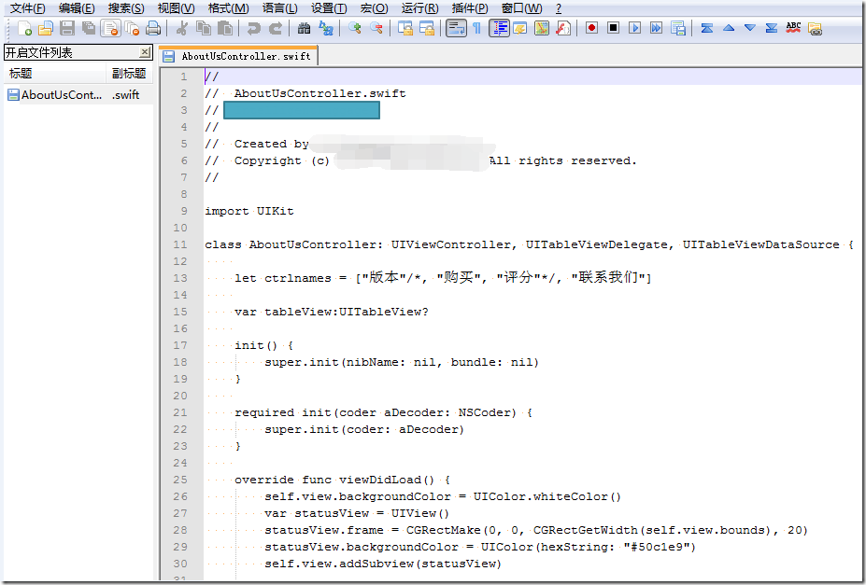Run macro multiple times with double-arrow icon
Image resolution: width=866 pixels, height=585 pixels.
coord(656,28)
